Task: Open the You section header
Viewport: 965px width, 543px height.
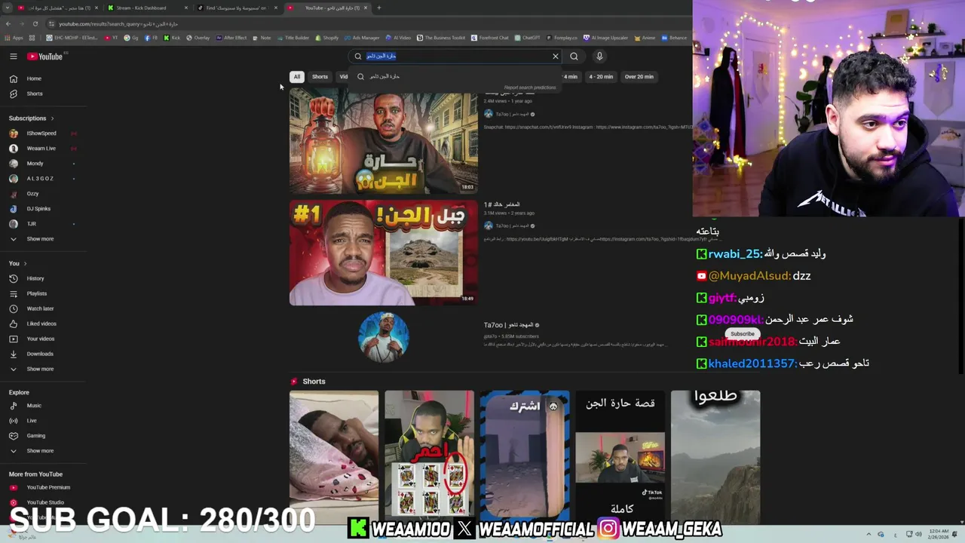Action: click(17, 263)
